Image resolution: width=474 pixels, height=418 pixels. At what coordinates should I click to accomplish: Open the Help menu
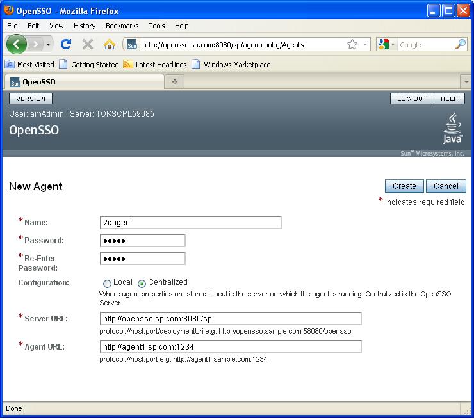182,26
